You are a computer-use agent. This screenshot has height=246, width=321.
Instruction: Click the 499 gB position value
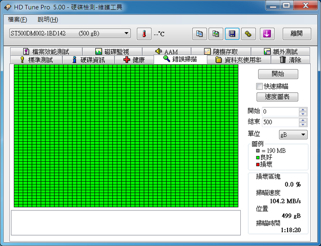[x=291, y=216]
